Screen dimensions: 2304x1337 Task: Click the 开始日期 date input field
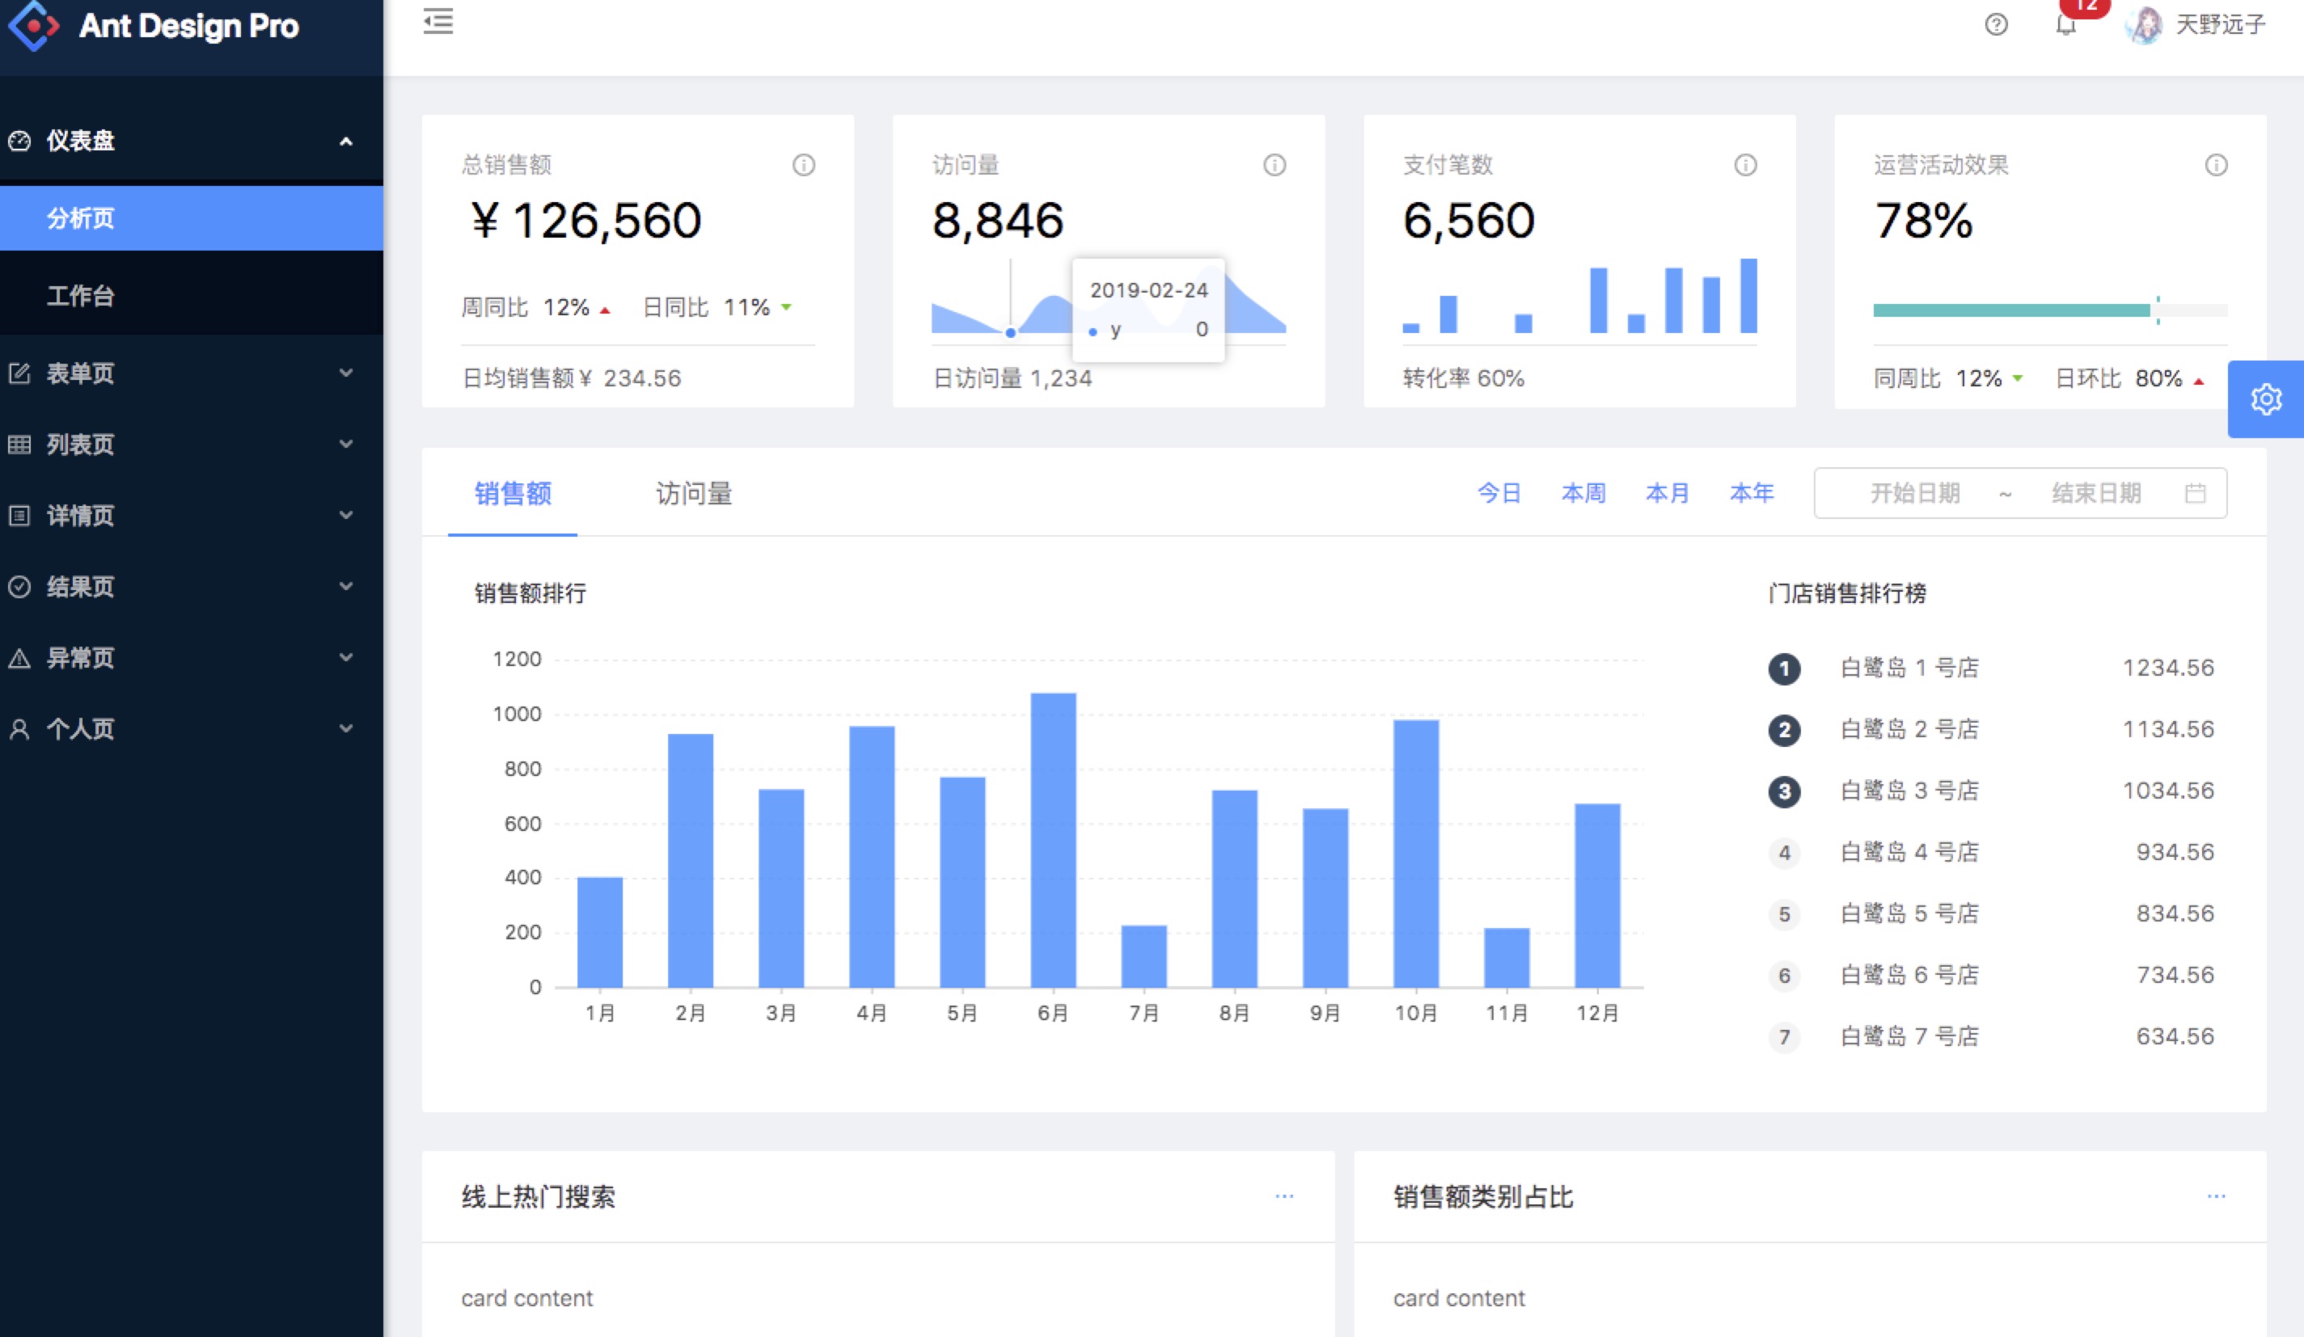pos(1914,493)
